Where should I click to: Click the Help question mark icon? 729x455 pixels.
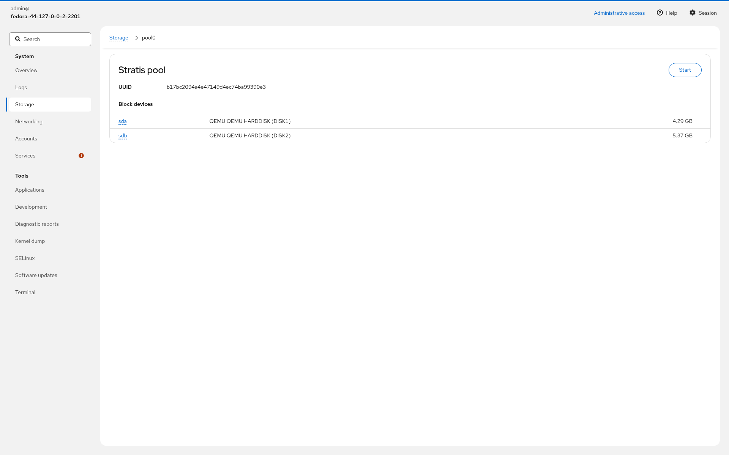coord(660,13)
